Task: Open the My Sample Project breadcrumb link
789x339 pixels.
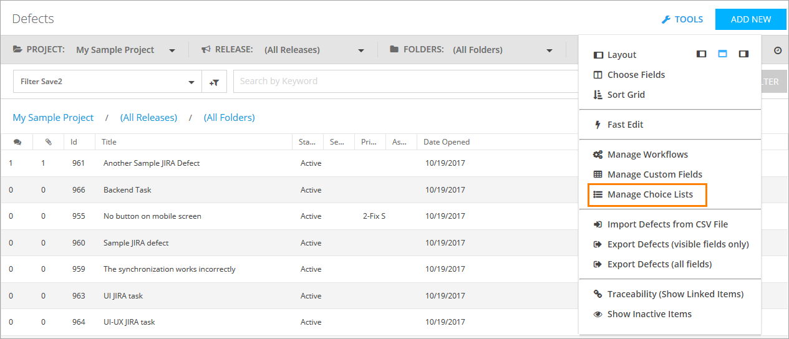Action: (53, 117)
